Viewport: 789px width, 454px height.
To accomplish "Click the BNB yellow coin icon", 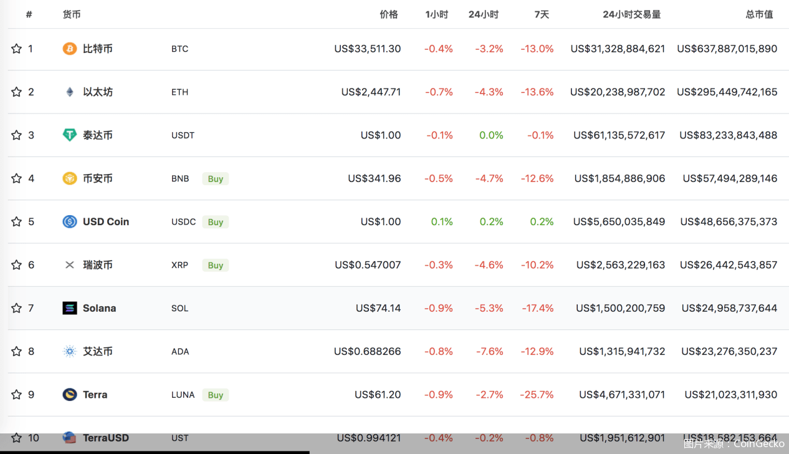I will pos(70,178).
